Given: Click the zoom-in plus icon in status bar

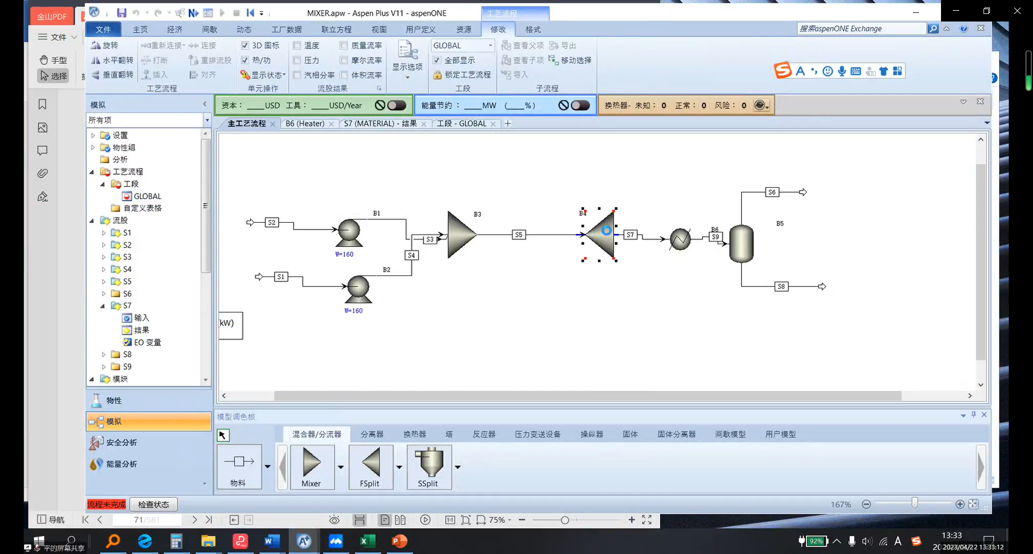Looking at the screenshot, I should [960, 505].
